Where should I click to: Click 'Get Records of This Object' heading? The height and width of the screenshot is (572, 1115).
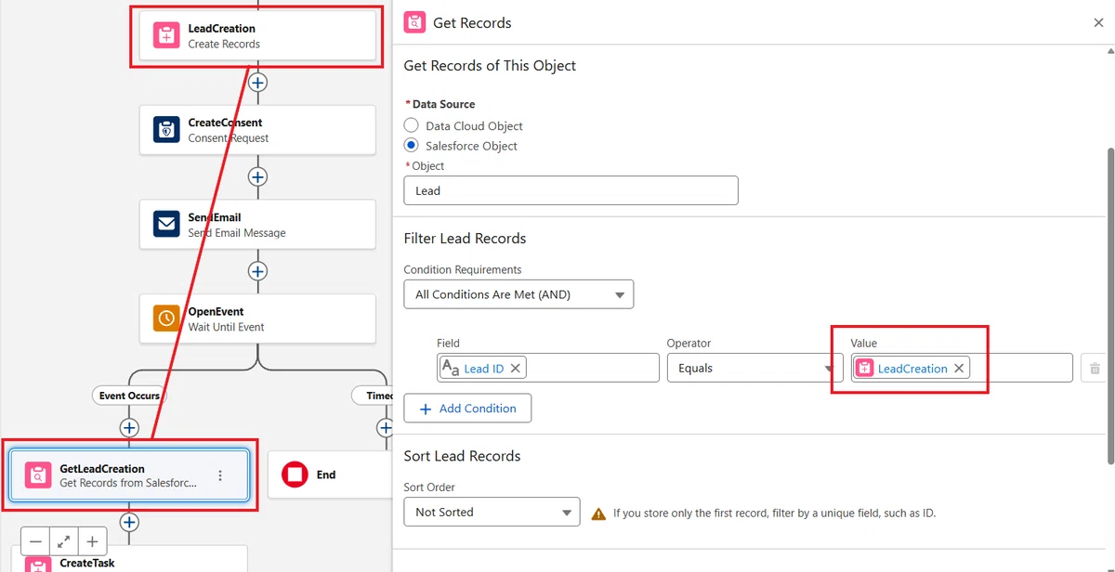(490, 66)
